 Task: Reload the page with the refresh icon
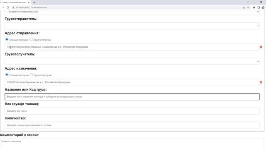pyautogui.click(x=7, y=7)
